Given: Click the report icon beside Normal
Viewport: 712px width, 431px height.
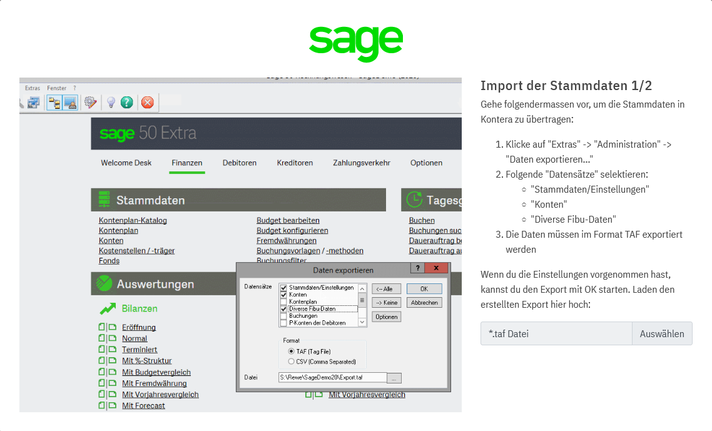Looking at the screenshot, I should (x=108, y=338).
